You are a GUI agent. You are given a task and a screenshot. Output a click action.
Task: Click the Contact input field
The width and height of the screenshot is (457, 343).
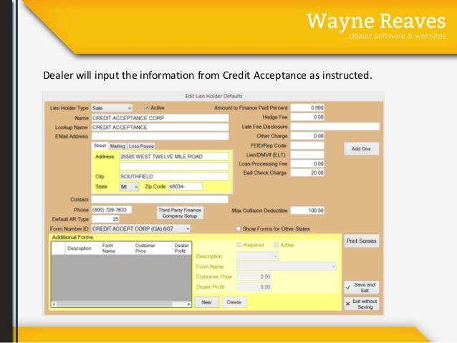click(x=160, y=199)
